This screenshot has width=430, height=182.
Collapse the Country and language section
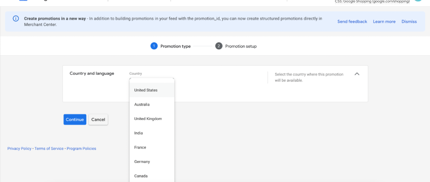(357, 74)
